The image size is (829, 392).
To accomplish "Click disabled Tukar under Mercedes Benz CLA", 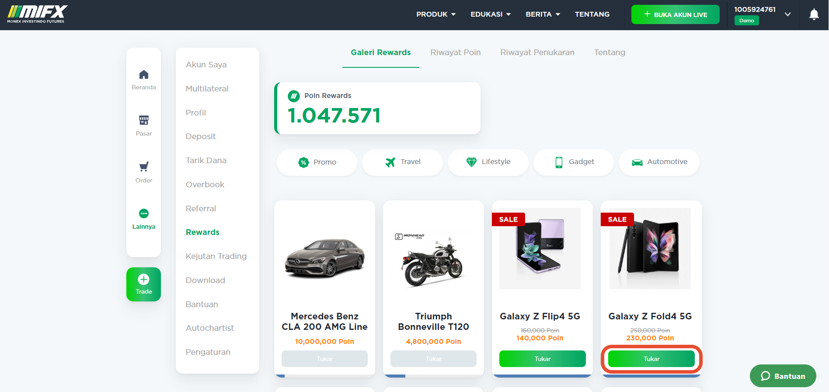I will tap(324, 359).
